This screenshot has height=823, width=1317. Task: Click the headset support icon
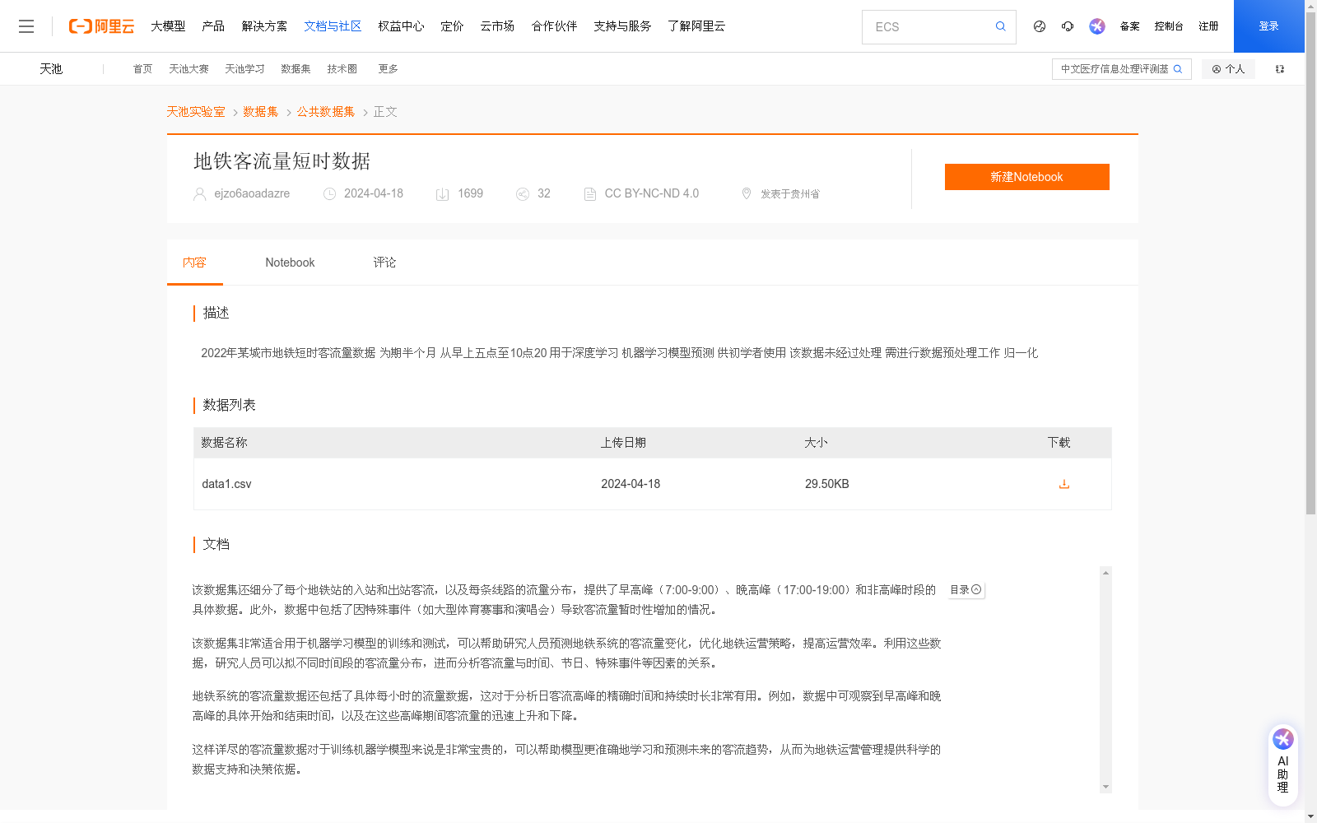[1068, 26]
